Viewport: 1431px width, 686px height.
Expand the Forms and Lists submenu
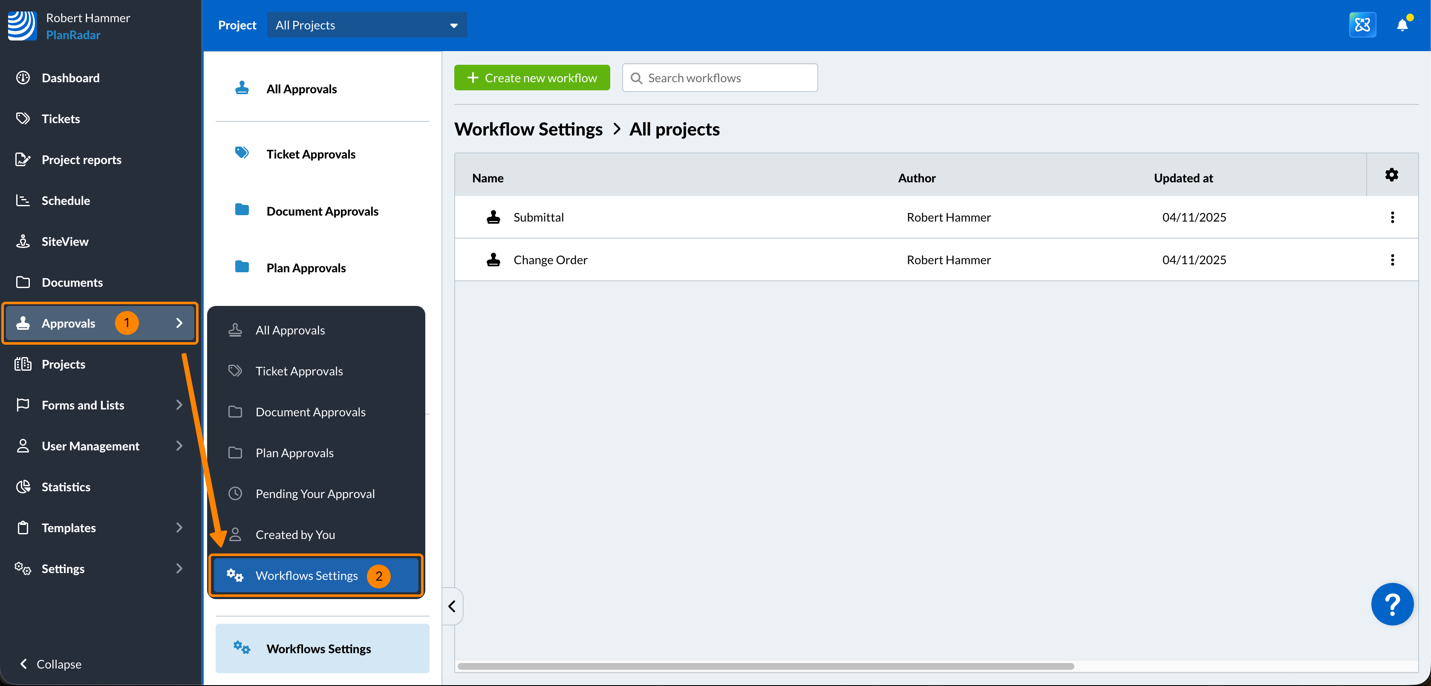(179, 405)
